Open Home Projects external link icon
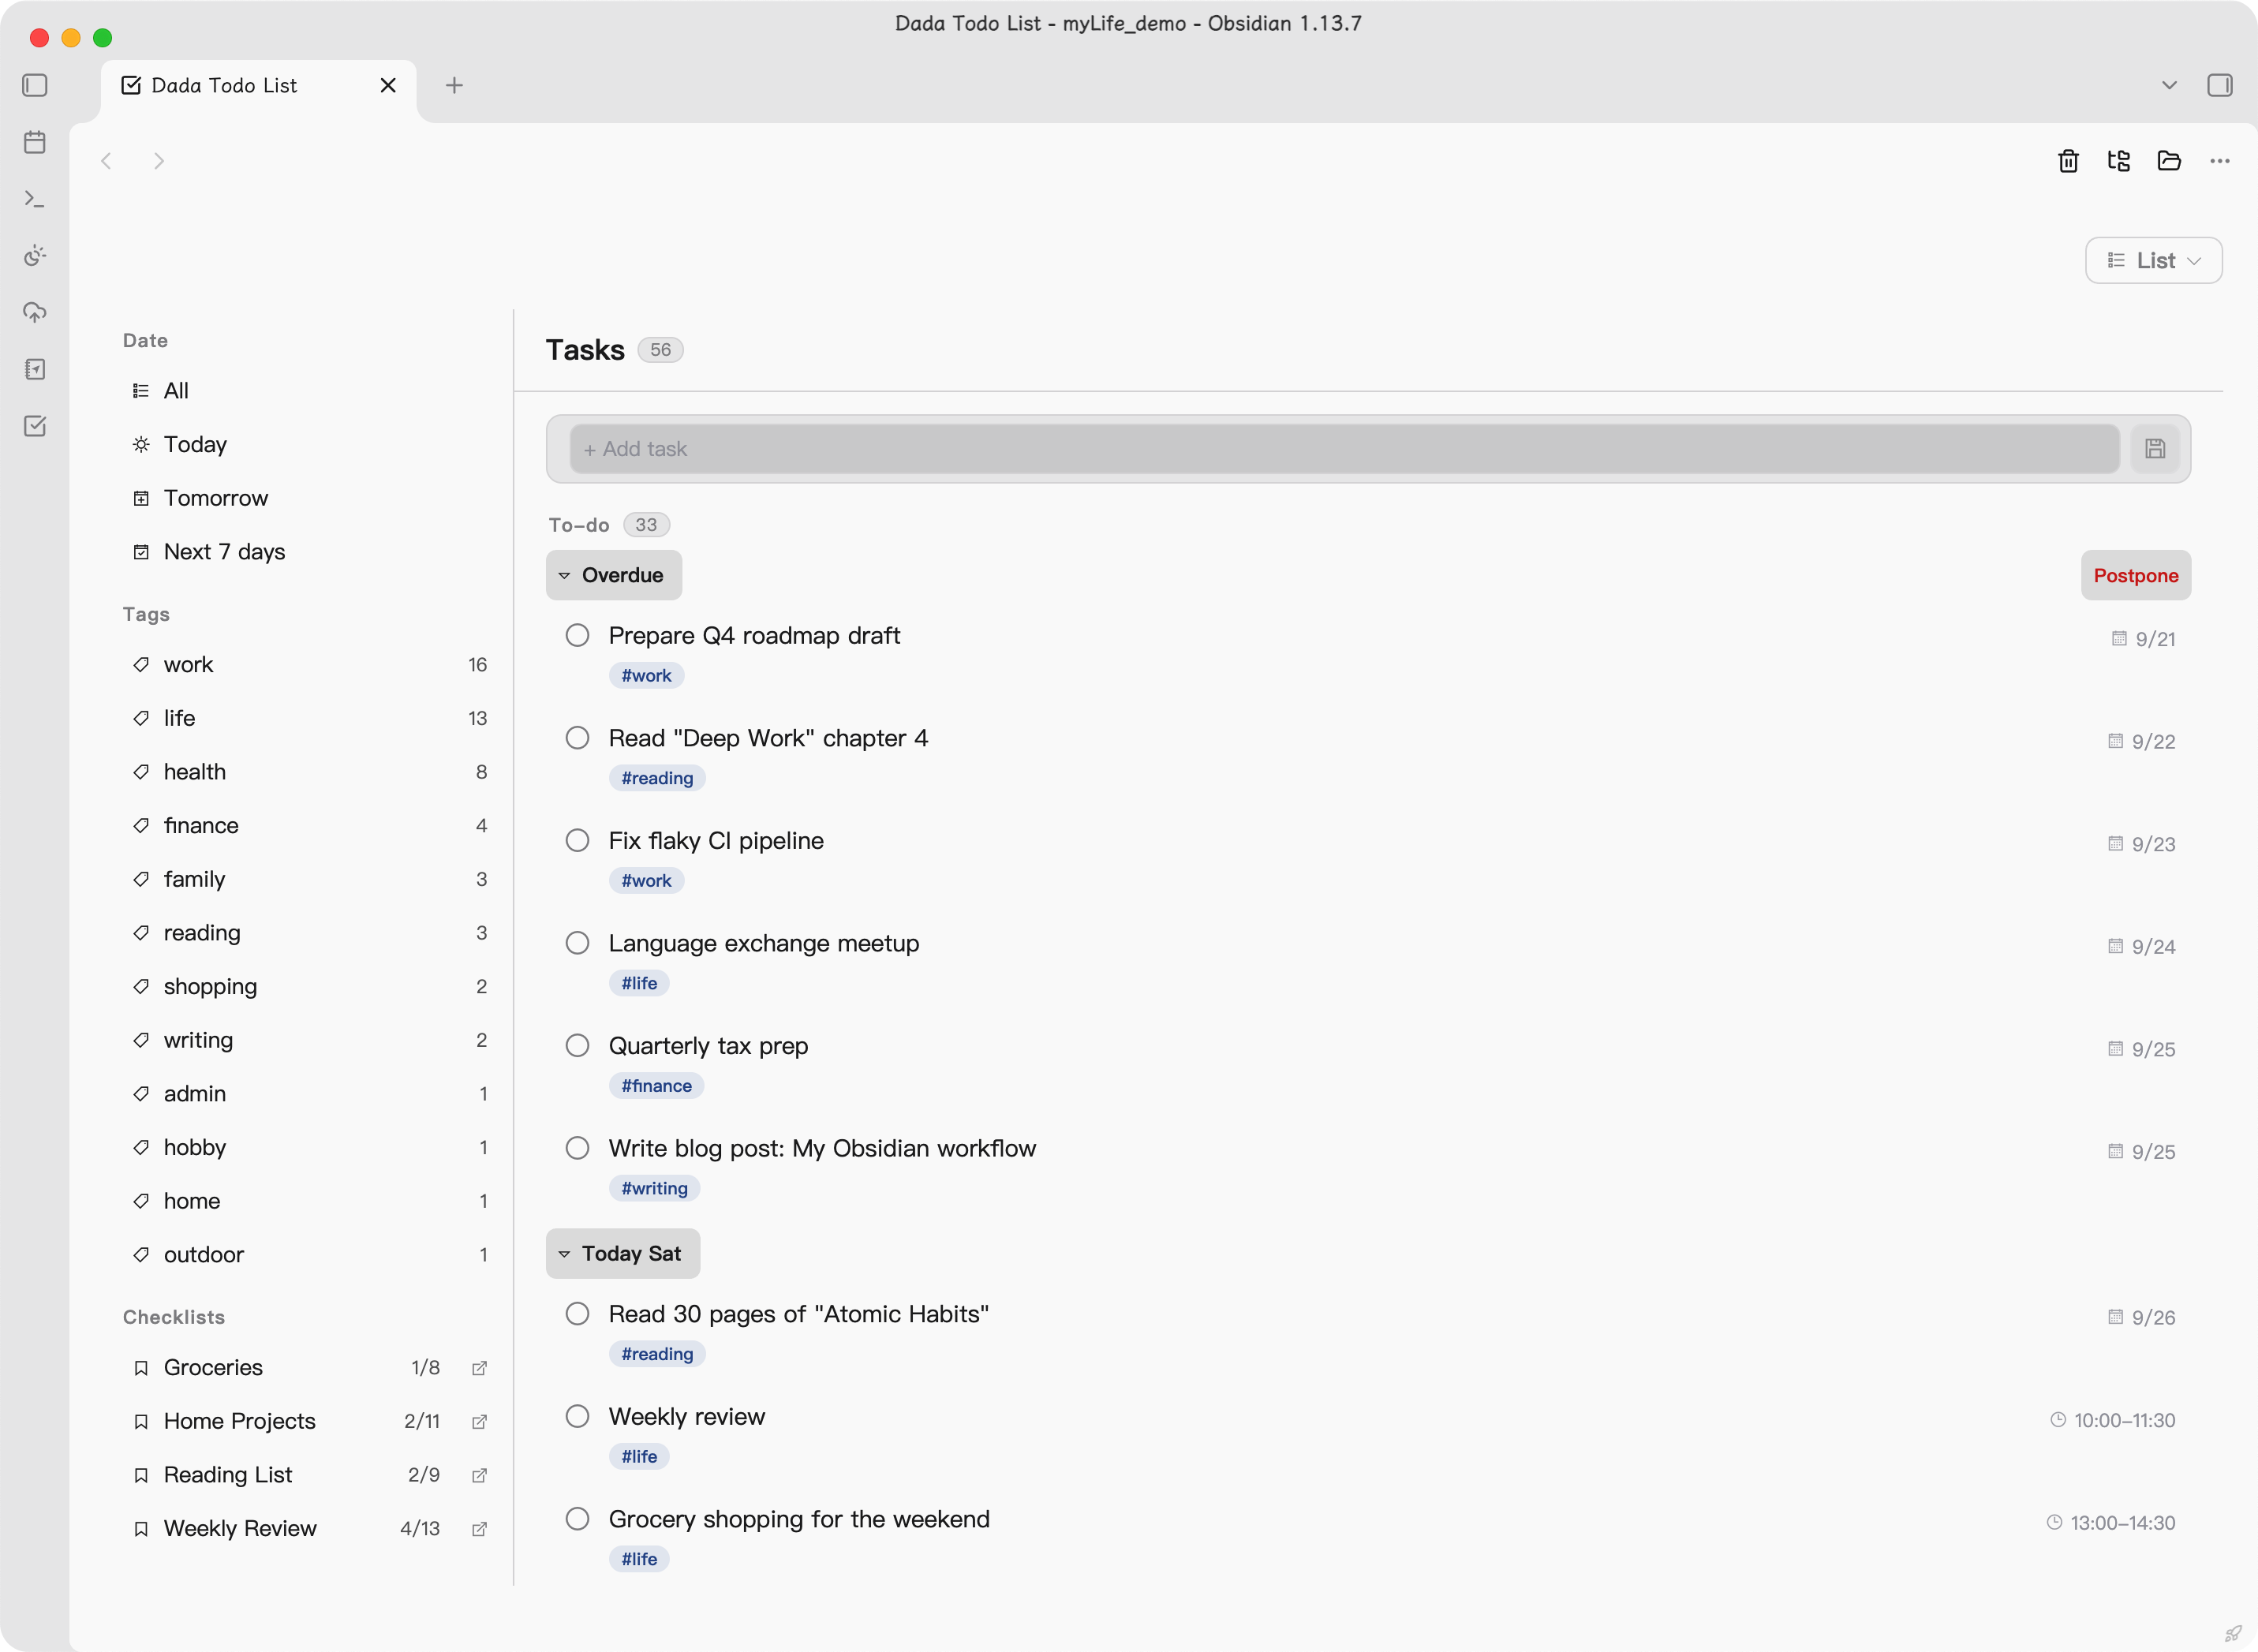This screenshot has height=1652, width=2258. coord(479,1422)
